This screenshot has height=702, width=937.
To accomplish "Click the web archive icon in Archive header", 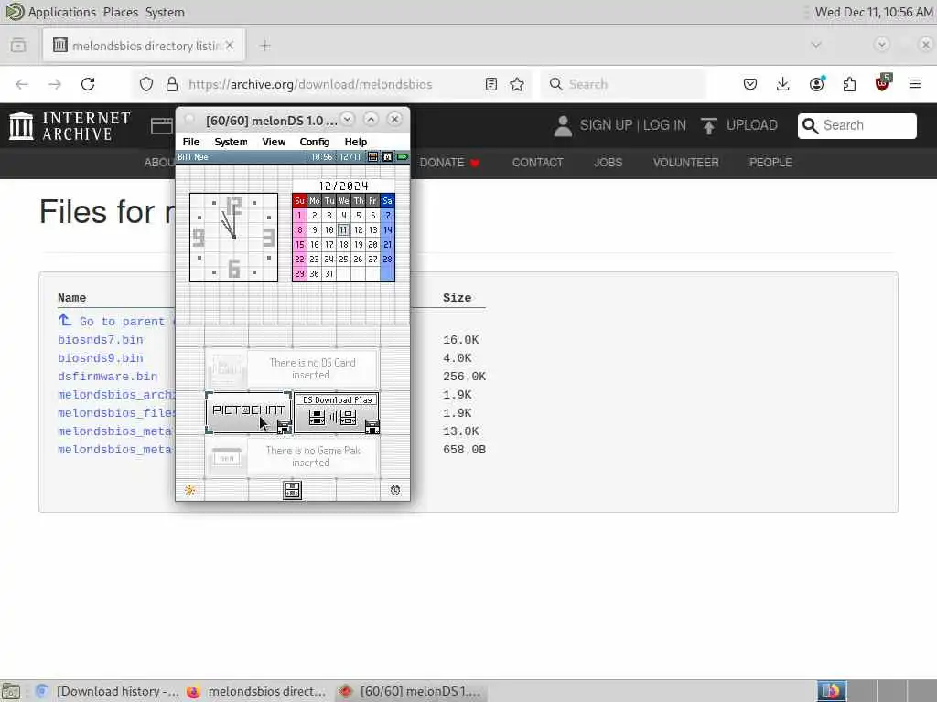I will pyautogui.click(x=161, y=126).
